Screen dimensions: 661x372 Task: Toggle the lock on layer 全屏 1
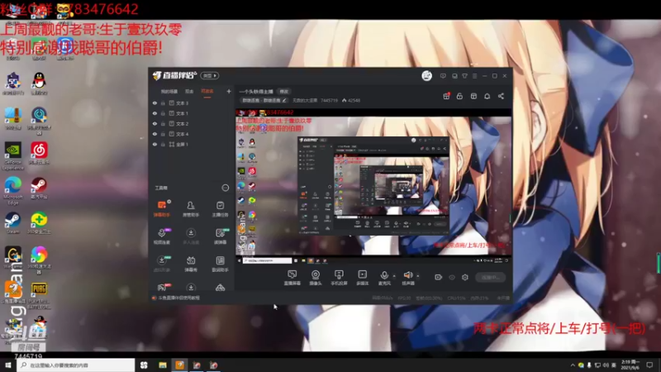pyautogui.click(x=163, y=144)
